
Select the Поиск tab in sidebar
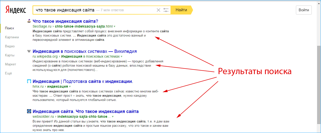pos(10,28)
